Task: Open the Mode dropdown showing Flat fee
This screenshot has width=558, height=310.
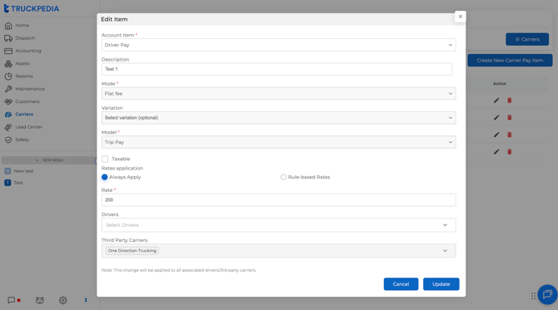Action: (278, 94)
